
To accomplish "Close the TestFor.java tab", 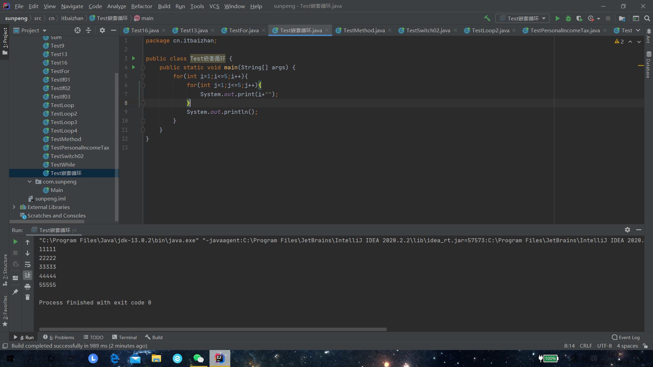I will tap(264, 31).
